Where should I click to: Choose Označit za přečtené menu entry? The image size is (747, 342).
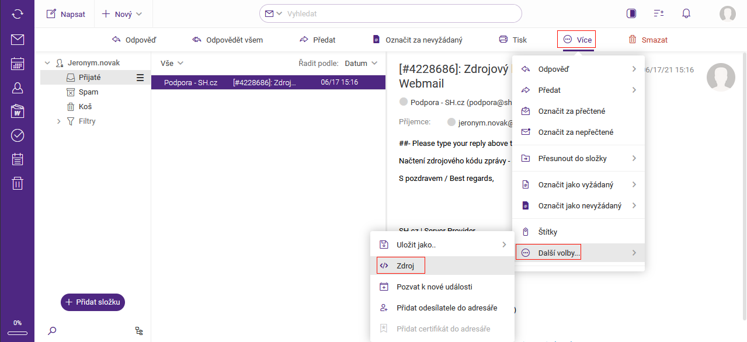coord(571,111)
